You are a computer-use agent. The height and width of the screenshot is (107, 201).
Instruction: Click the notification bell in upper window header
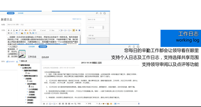(101, 13)
